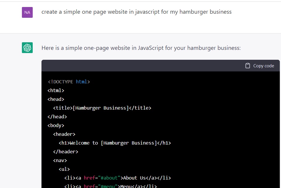Click the opening <header> tag line
The height and width of the screenshot is (188, 281).
[x=64, y=134]
